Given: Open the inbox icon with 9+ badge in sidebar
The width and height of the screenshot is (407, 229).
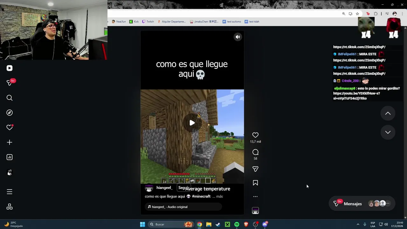Looking at the screenshot, I should [x=10, y=83].
